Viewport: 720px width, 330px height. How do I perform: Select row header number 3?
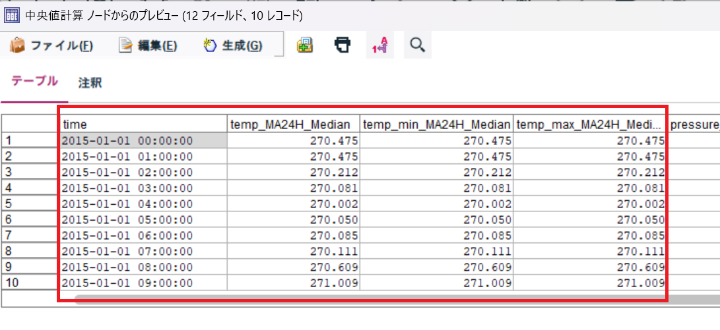click(x=31, y=173)
